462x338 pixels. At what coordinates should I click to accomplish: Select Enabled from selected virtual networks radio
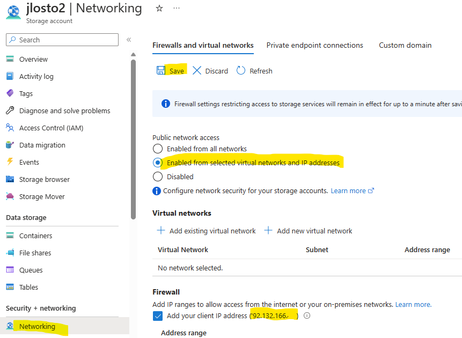click(x=158, y=163)
